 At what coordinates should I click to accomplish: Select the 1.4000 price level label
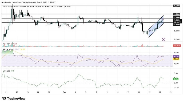click(177, 25)
